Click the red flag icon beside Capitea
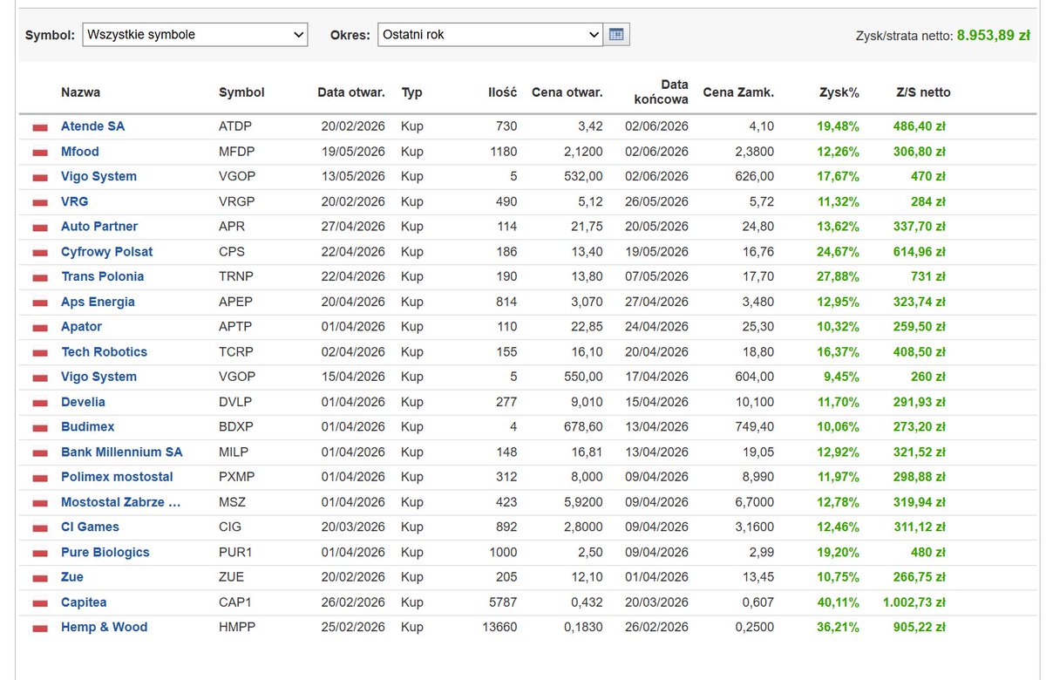Screen dimensions: 1046x680 [40, 603]
